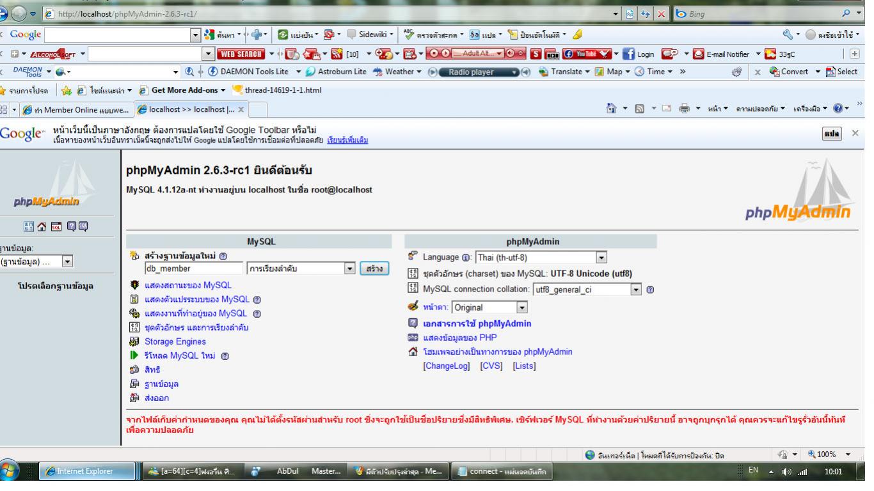Click the Google toolbar highlighter icon
This screenshot has width=874, height=491.
coord(578,34)
